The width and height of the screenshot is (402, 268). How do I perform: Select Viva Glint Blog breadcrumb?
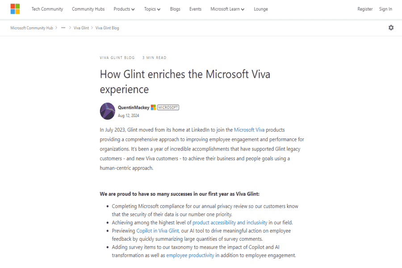point(107,28)
